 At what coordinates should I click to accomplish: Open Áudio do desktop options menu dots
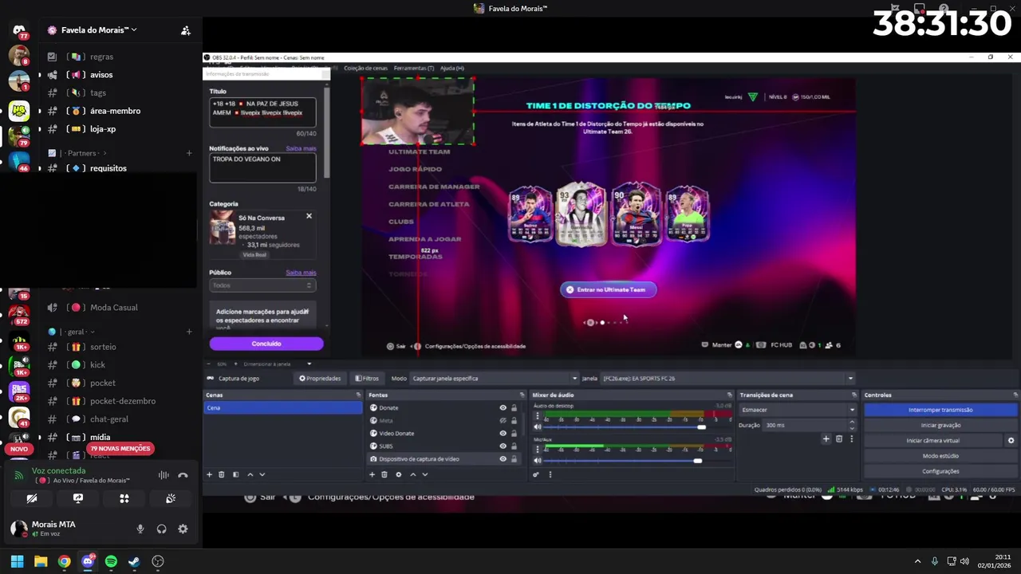pyautogui.click(x=538, y=416)
